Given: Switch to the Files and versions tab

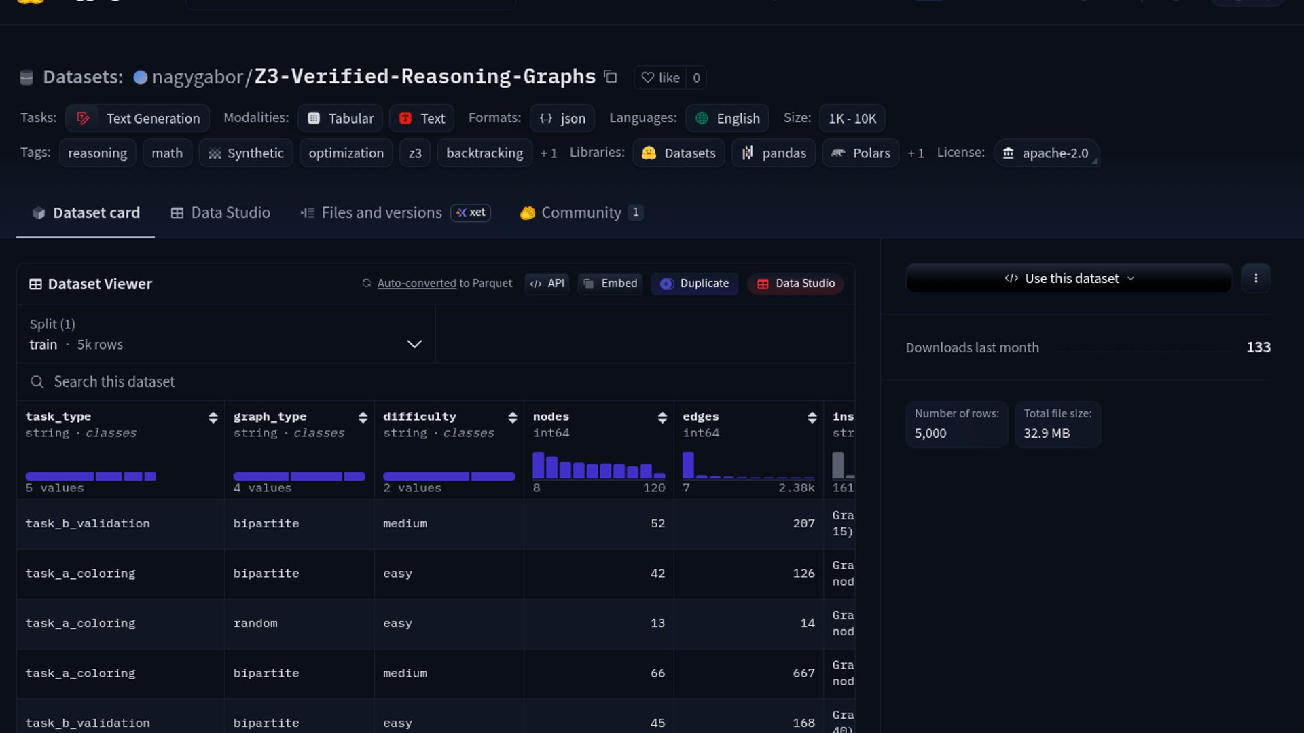Looking at the screenshot, I should coord(381,212).
